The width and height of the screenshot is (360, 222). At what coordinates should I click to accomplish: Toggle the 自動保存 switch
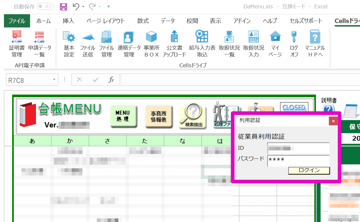[x=45, y=7]
